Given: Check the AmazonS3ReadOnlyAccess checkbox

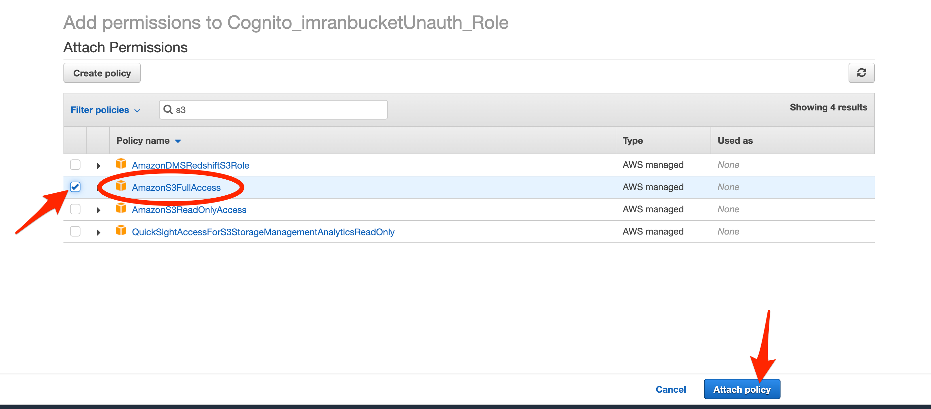Looking at the screenshot, I should [75, 209].
